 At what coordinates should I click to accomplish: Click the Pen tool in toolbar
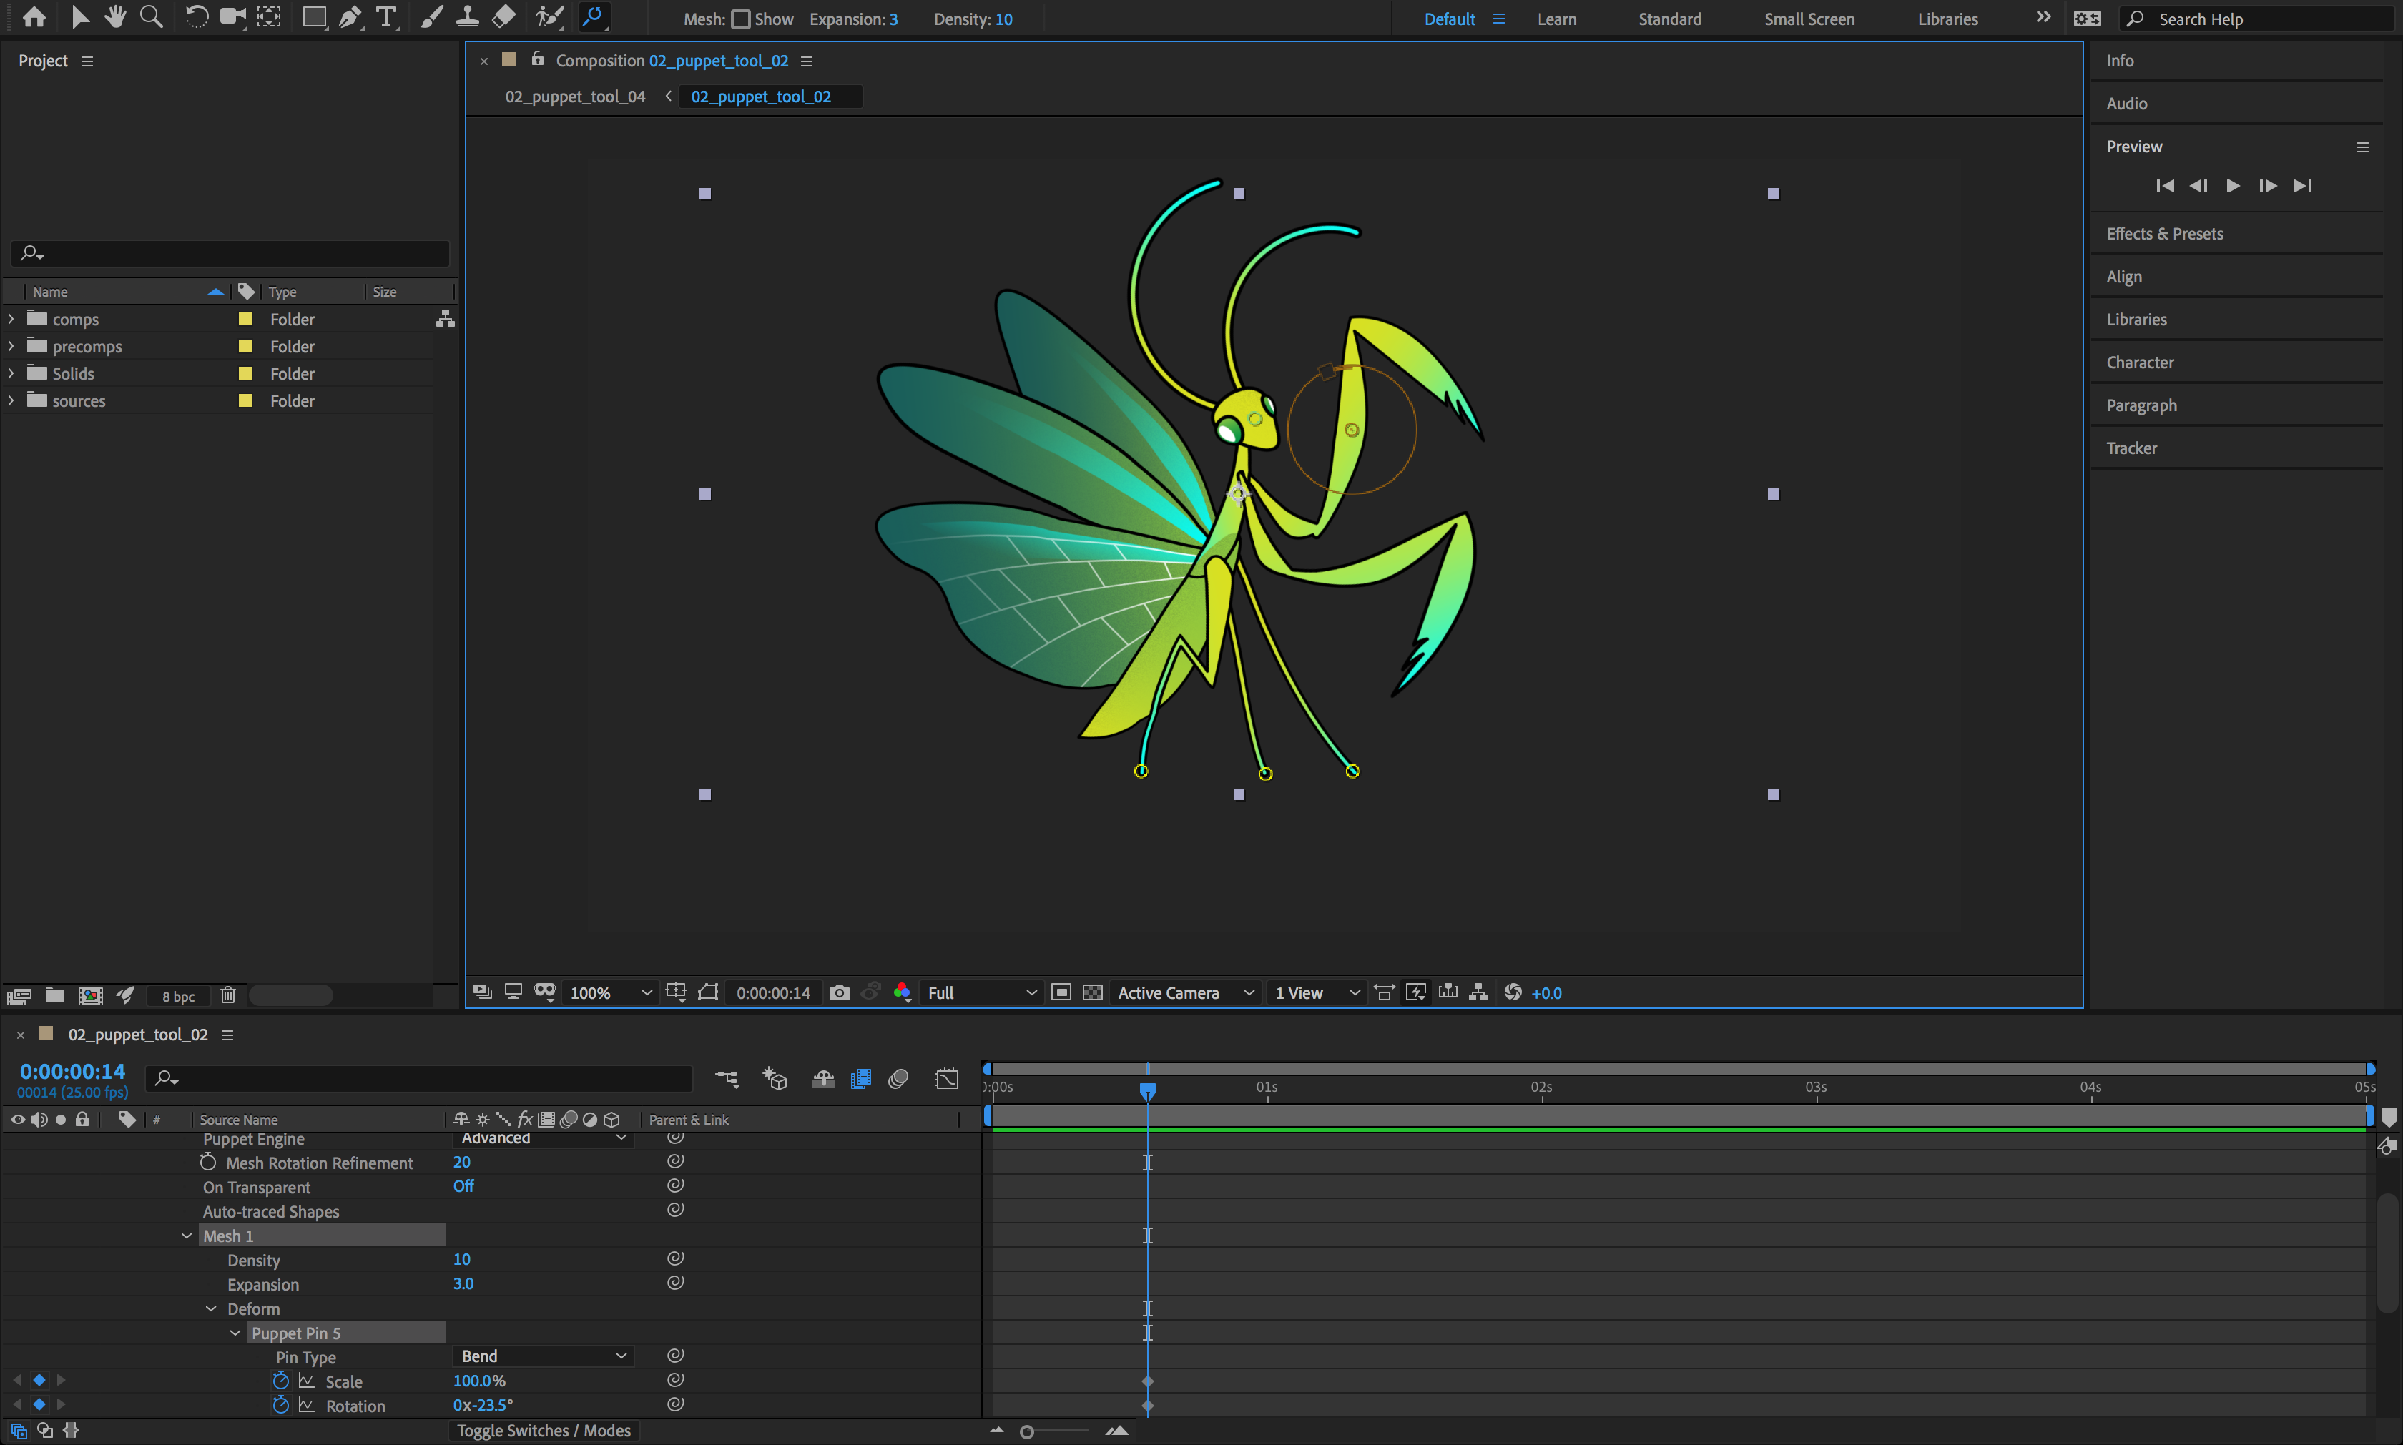352,17
